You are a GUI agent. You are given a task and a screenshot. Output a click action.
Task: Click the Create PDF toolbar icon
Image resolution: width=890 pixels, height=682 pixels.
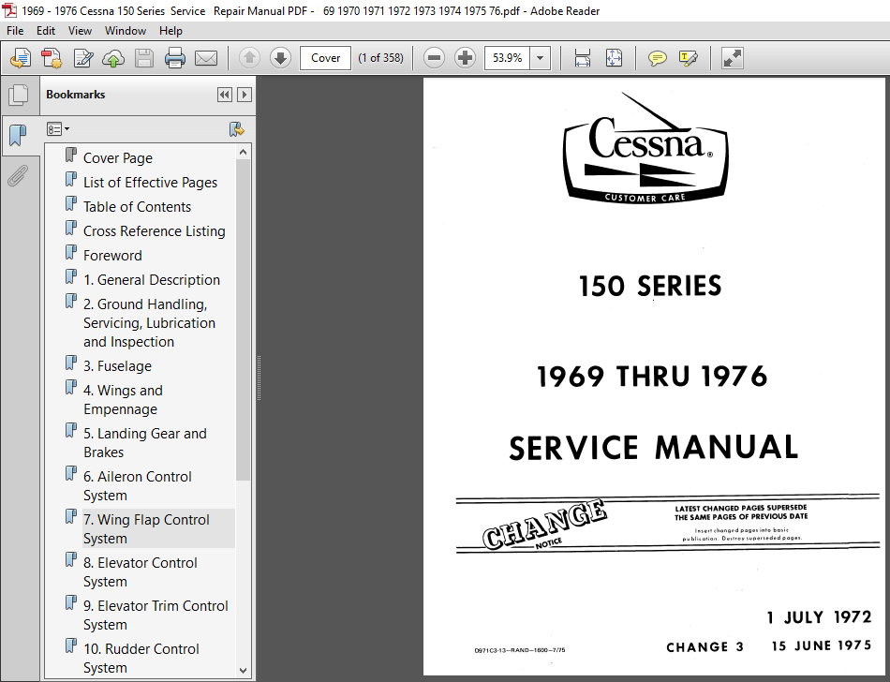[x=52, y=58]
